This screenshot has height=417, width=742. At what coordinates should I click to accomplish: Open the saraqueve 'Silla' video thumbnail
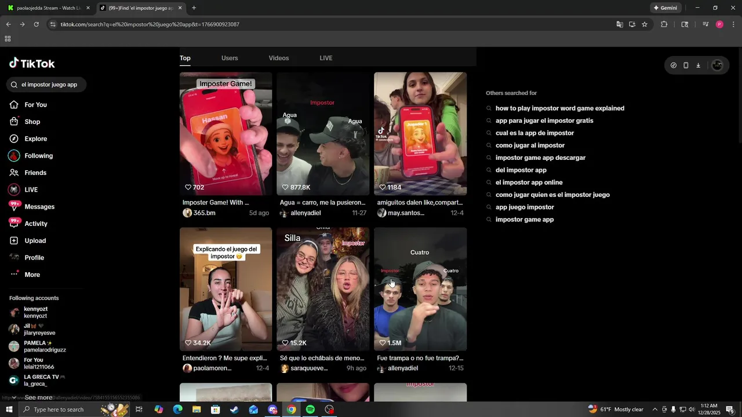[x=323, y=289]
